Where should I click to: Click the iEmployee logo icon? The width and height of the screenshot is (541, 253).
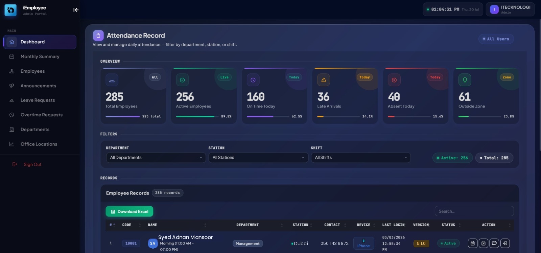pyautogui.click(x=10, y=10)
